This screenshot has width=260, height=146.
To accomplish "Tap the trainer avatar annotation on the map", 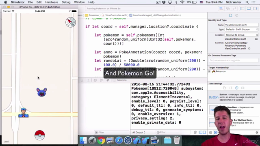I will pos(24,113).
